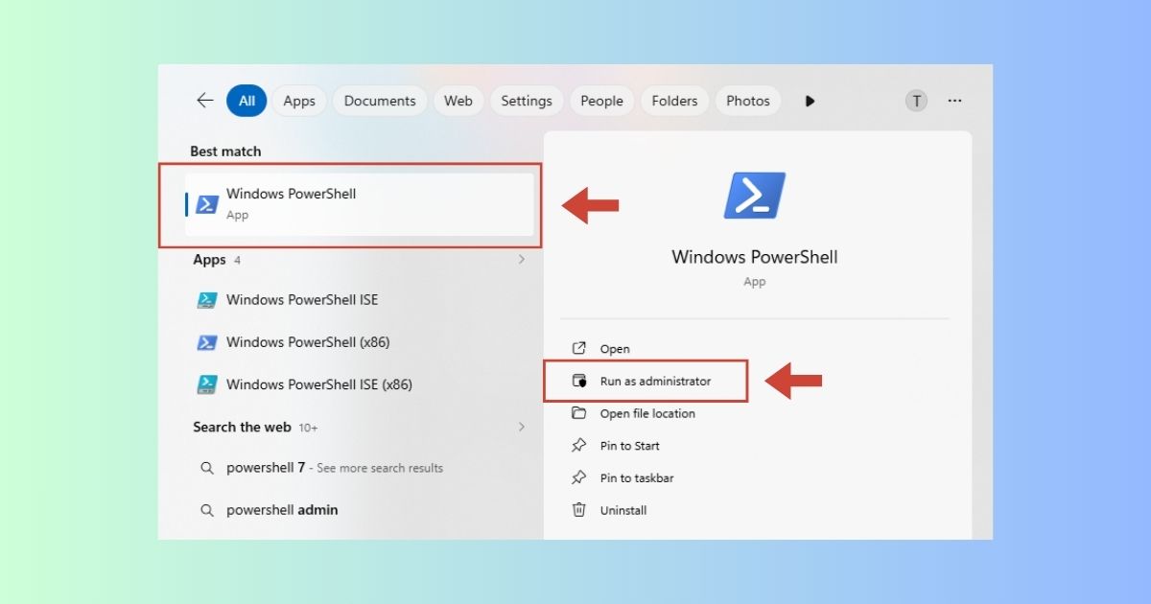Switch to the People filter tab
Viewport: 1151px width, 604px height.
tap(601, 101)
